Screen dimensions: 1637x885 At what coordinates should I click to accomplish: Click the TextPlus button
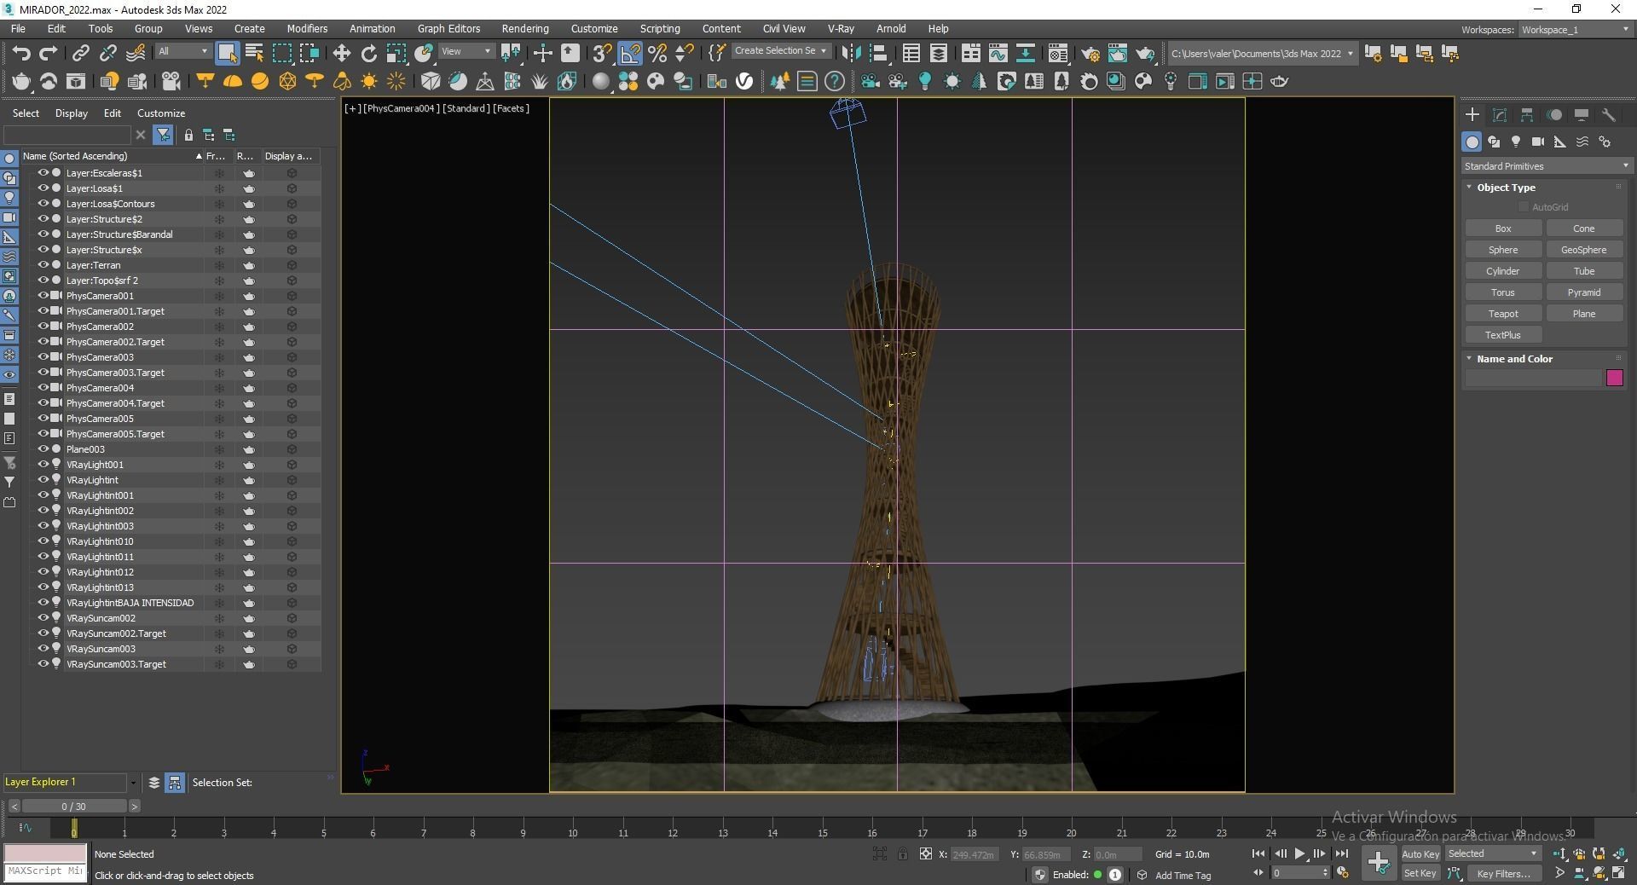(1503, 335)
